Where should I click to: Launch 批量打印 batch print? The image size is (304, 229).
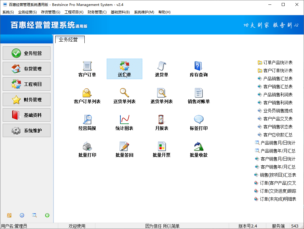tap(87, 149)
